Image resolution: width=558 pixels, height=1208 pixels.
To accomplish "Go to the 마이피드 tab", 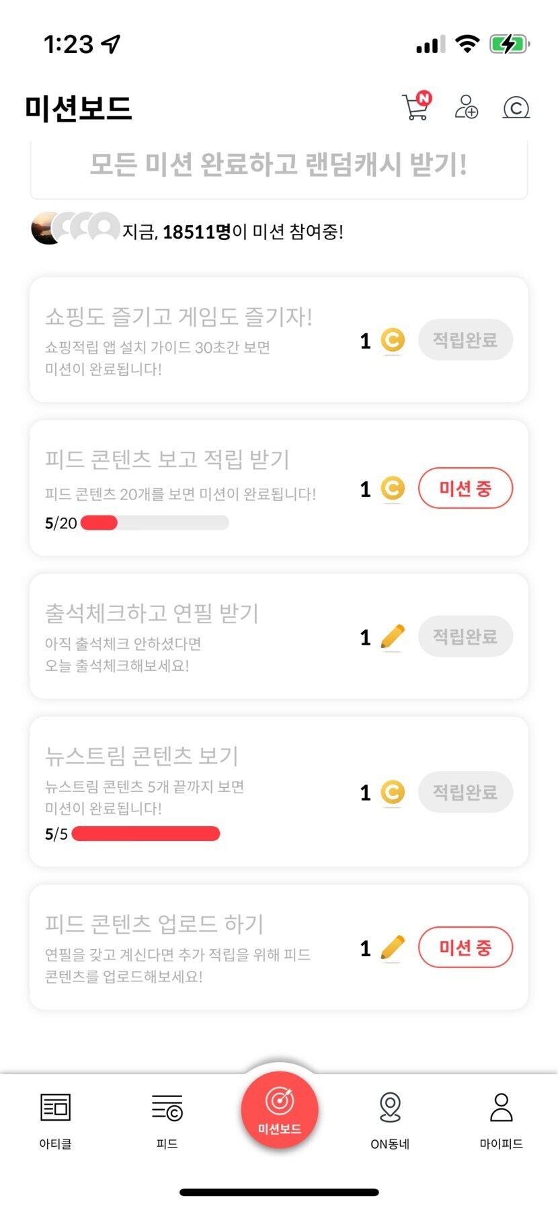I will (501, 1121).
